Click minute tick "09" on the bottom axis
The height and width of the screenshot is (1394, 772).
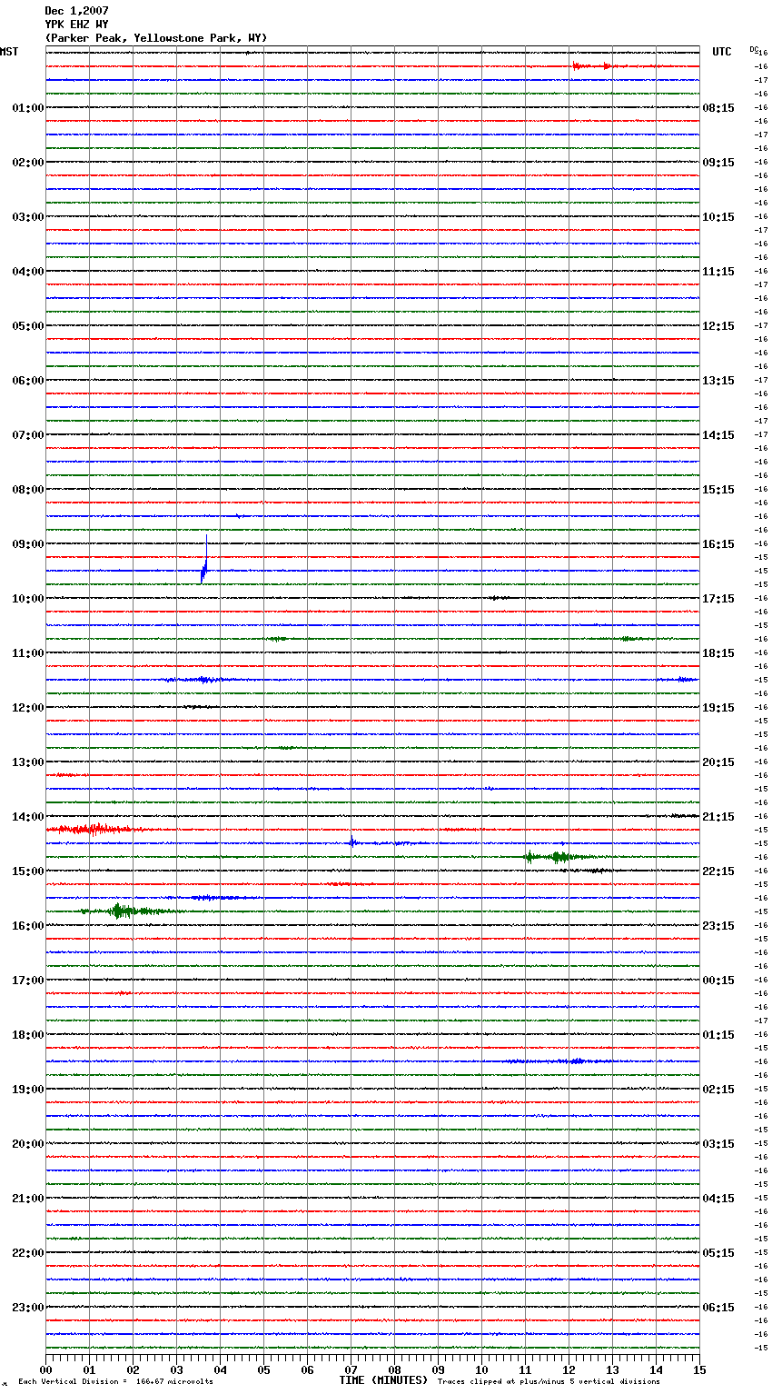point(438,1369)
